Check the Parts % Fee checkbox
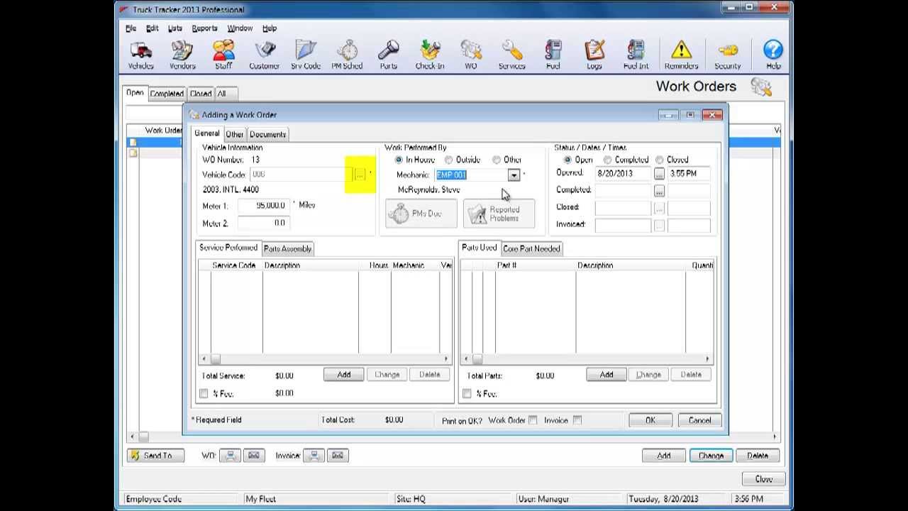Screen dimensions: 908x511 [467, 393]
